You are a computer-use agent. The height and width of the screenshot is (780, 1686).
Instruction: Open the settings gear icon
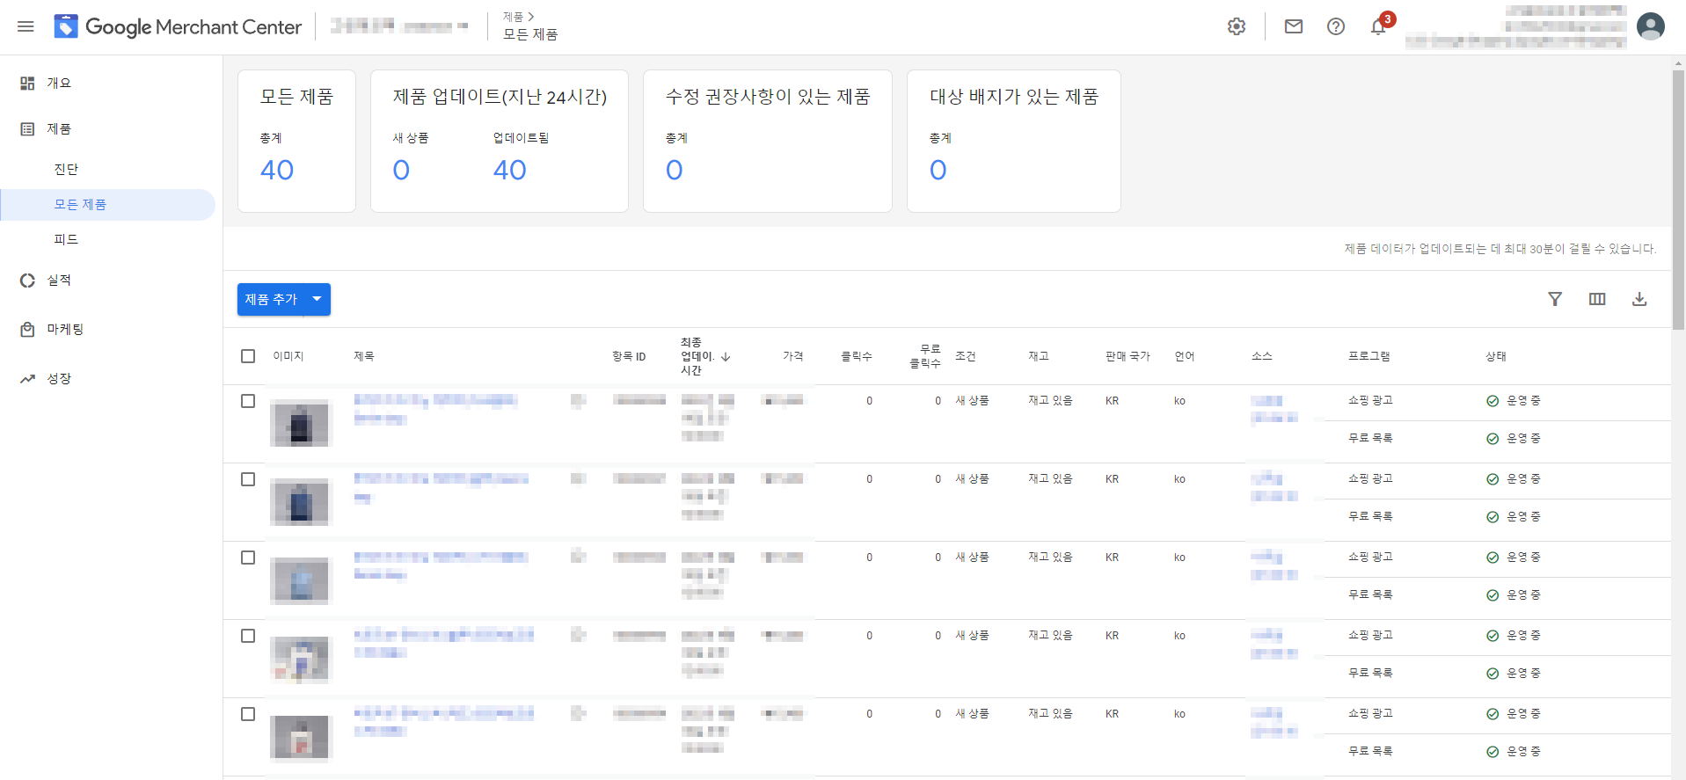click(x=1237, y=26)
